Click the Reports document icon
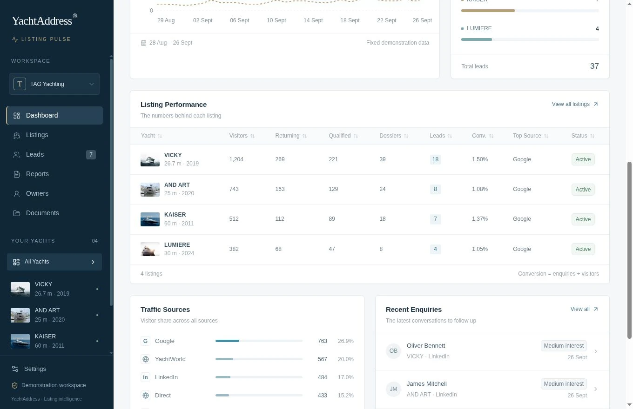 tap(17, 174)
